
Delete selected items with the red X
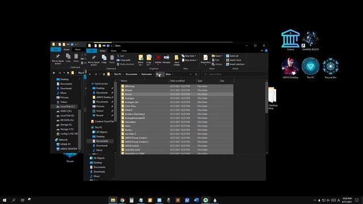[158, 59]
